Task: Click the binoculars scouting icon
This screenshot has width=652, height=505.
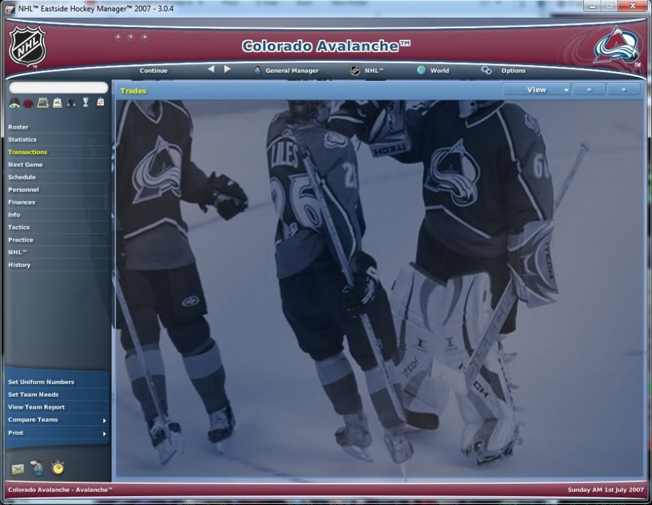Action: pyautogui.click(x=71, y=103)
